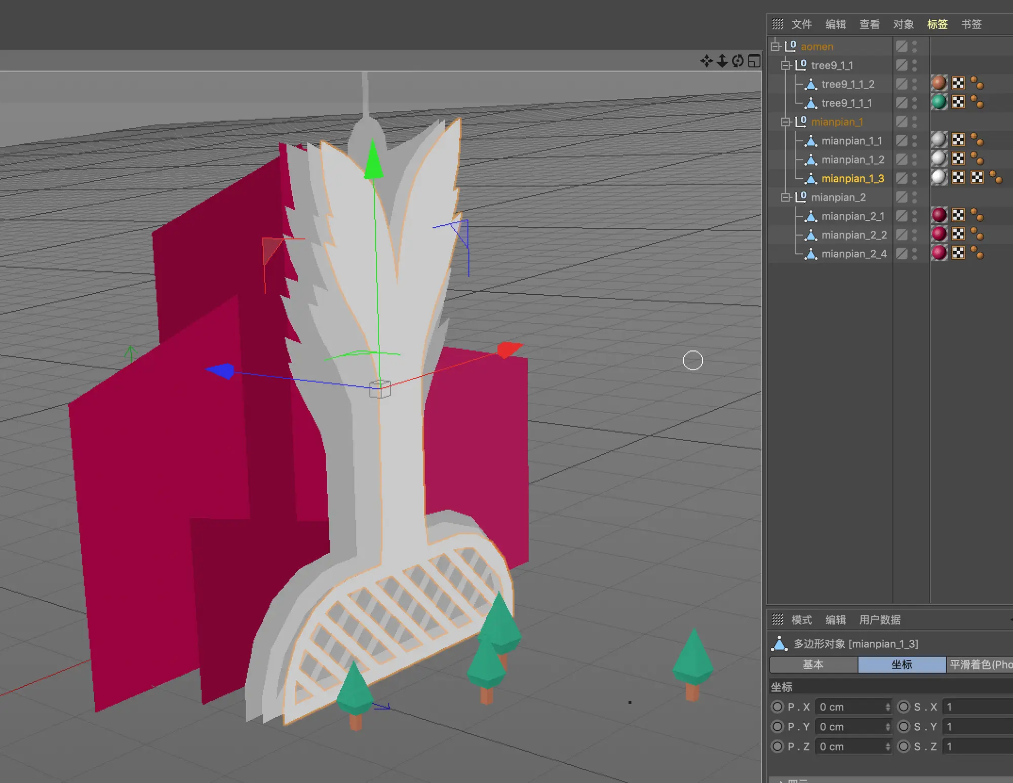Collapse the mianpian_2 group
The height and width of the screenshot is (783, 1013).
pos(786,198)
